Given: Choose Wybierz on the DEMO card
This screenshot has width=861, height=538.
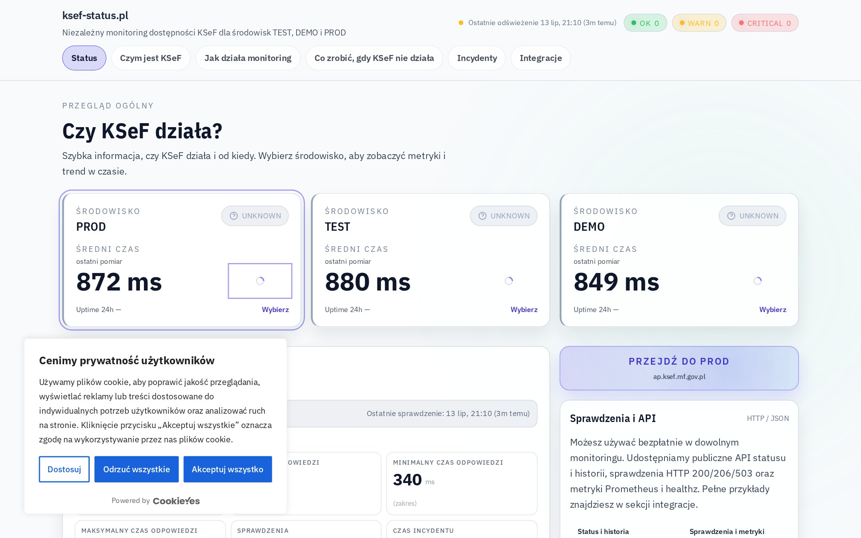Looking at the screenshot, I should 773,310.
